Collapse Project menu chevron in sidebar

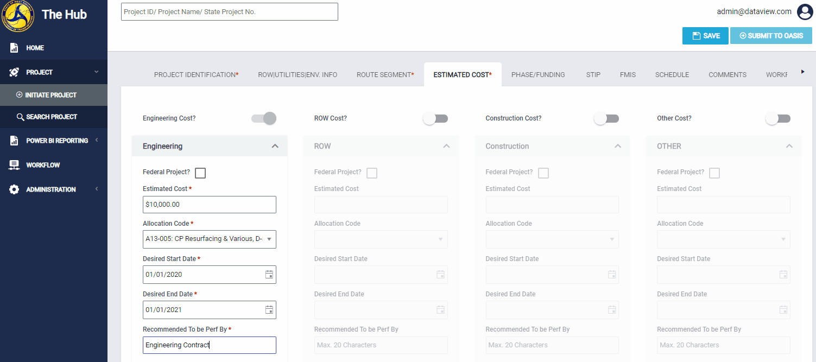pos(96,72)
